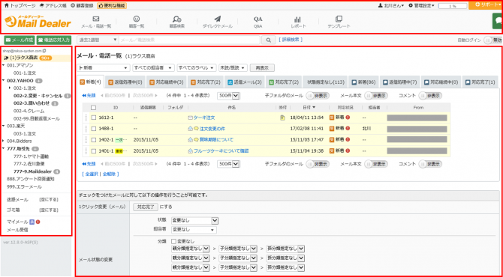This screenshot has height=277, width=503.
Task: Switch to 対応継続中(3) tab
Action: (x=166, y=82)
